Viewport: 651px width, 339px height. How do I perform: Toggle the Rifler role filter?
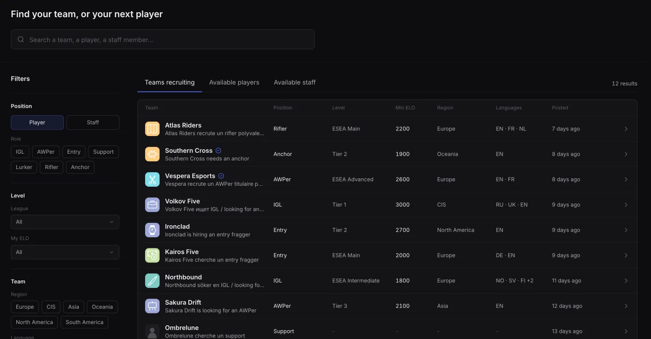52,167
